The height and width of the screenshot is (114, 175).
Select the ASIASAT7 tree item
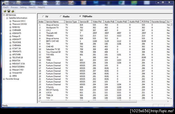tap(17, 39)
